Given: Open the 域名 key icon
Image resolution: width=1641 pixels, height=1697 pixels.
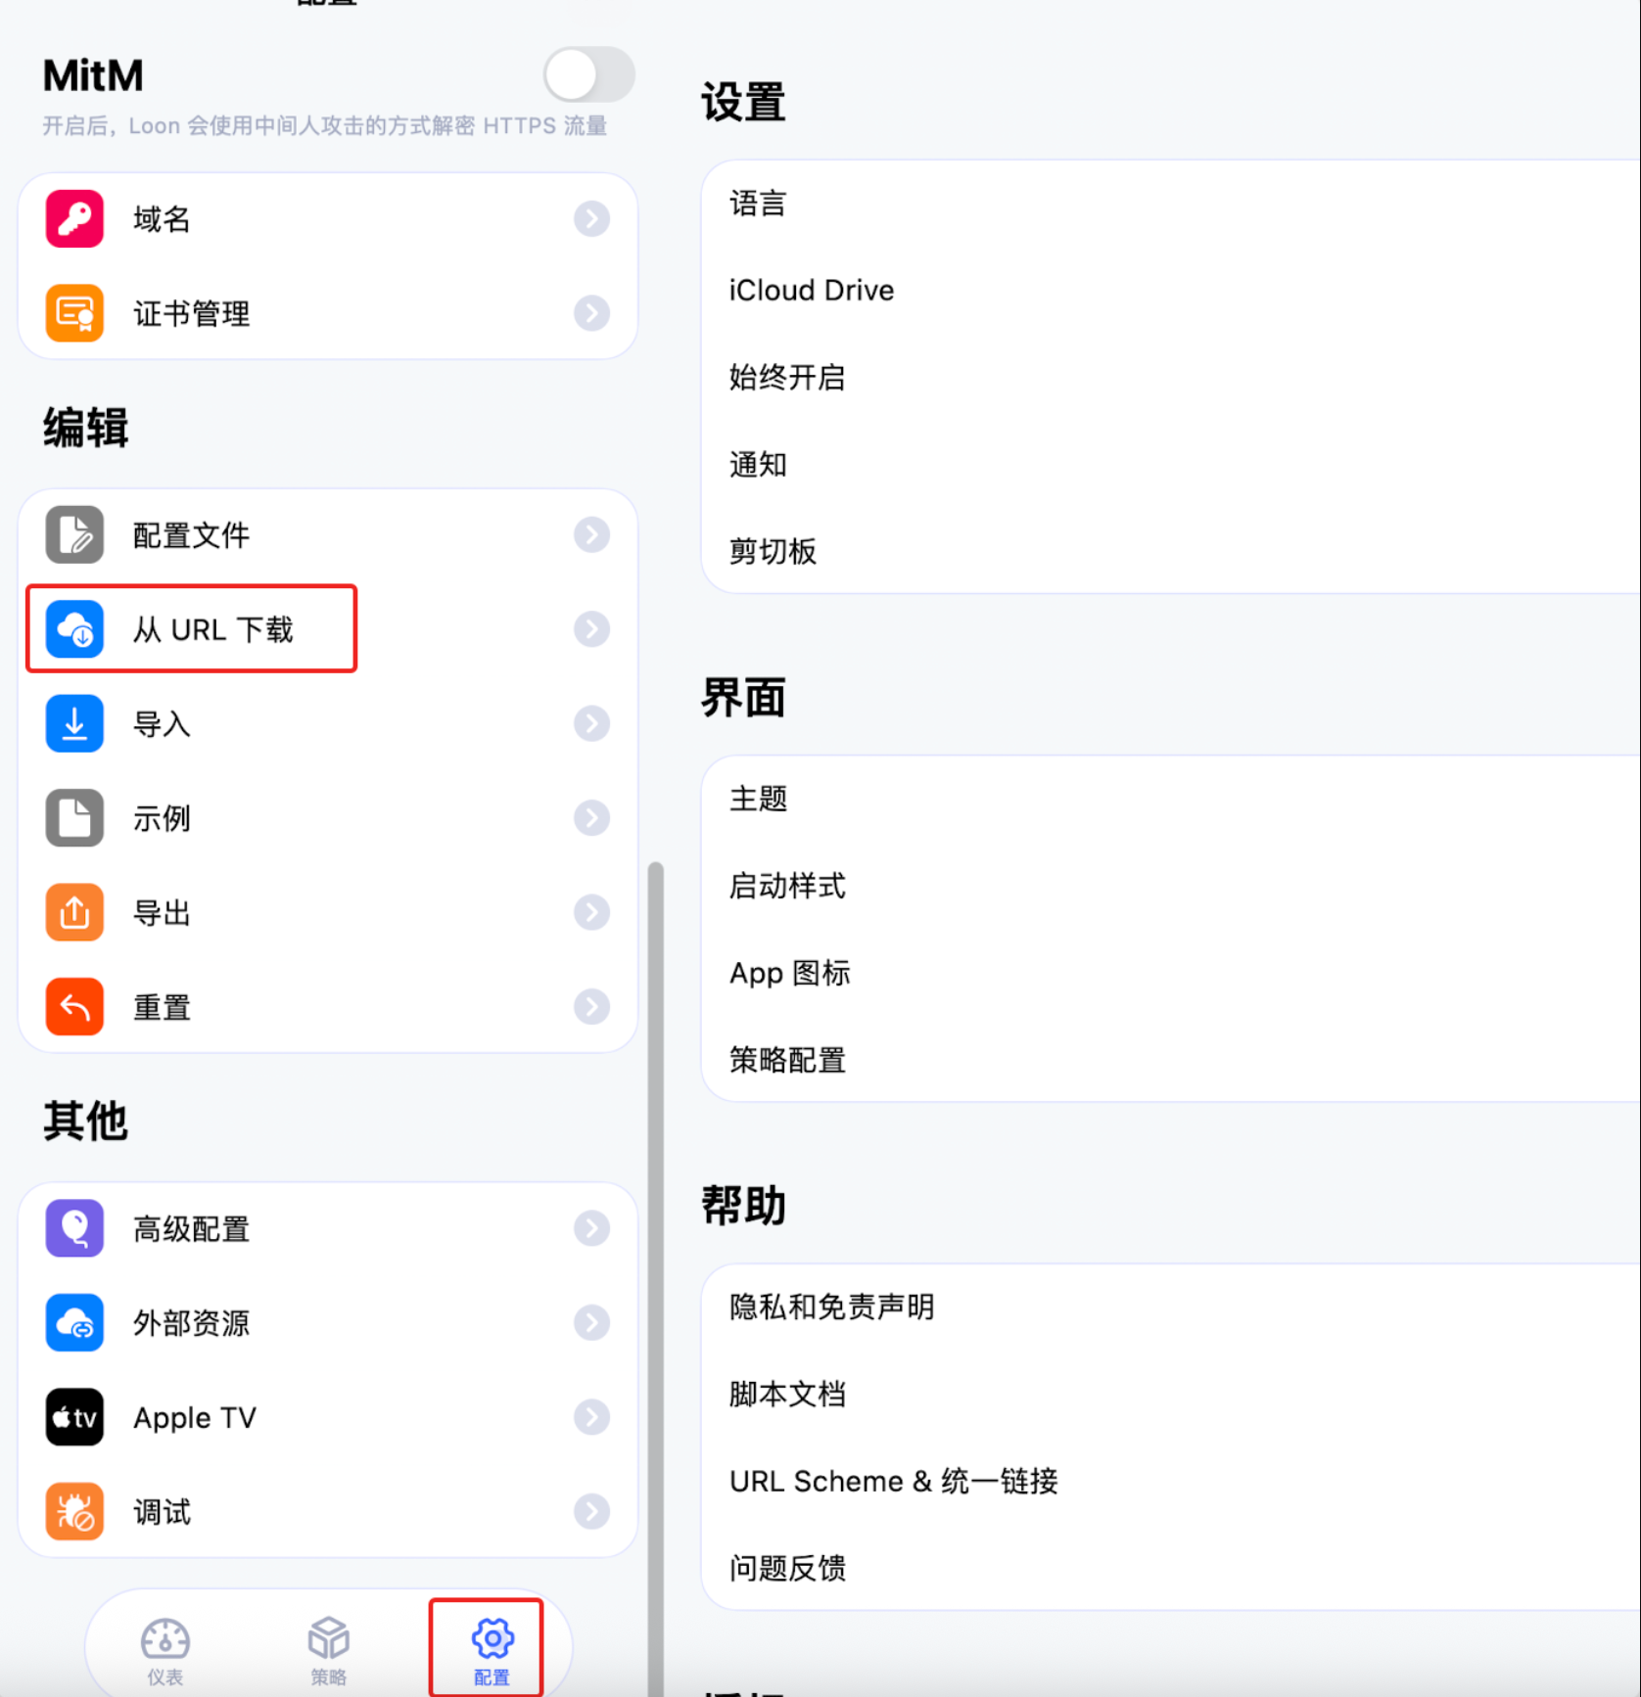Looking at the screenshot, I should point(73,218).
